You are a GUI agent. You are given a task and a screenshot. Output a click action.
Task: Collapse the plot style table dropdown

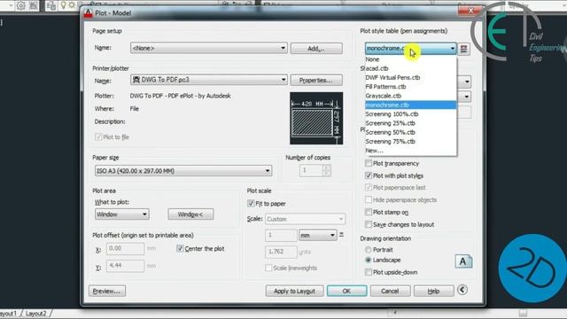453,48
